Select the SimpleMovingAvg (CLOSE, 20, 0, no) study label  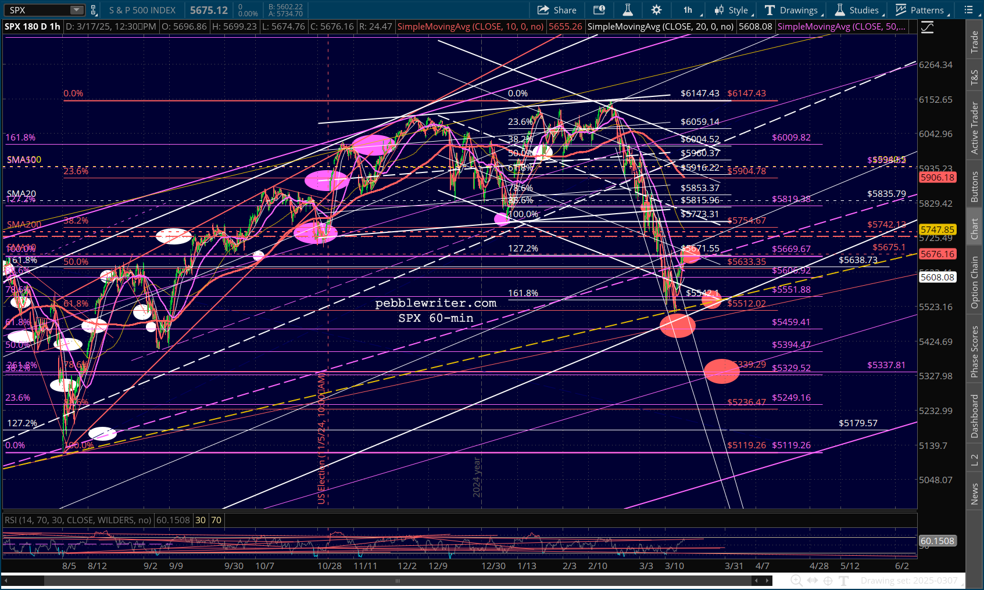point(661,27)
